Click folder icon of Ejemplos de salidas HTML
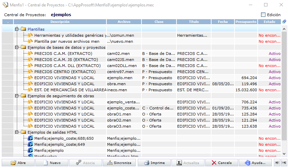Viewport: 289px width, 168px height. click(23, 132)
